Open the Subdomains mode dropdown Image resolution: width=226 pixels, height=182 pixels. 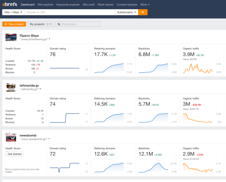126,12
